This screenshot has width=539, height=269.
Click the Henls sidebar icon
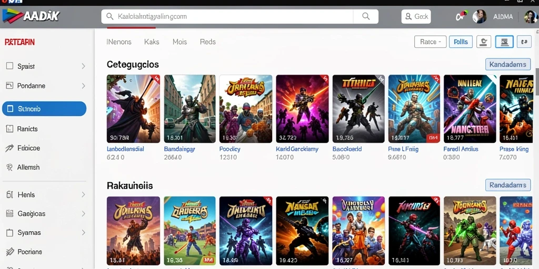(9, 194)
